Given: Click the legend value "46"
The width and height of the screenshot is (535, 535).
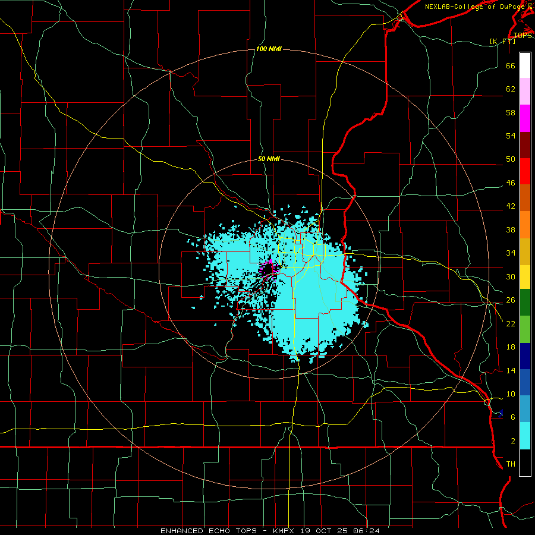Looking at the screenshot, I should tap(511, 183).
